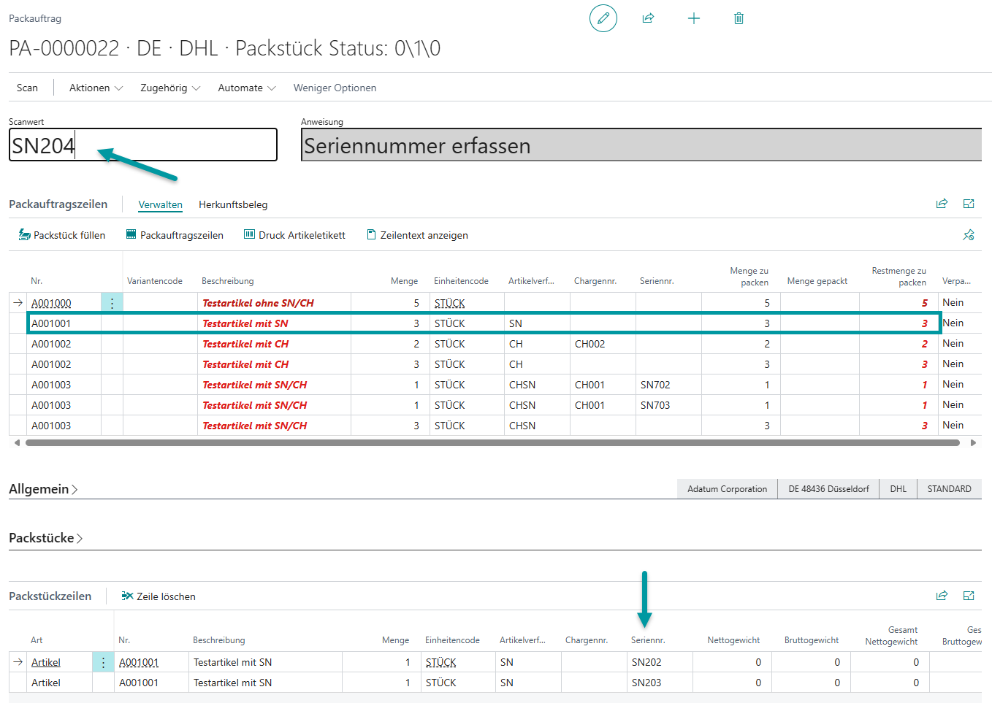Expand the Packstücke section
This screenshot has width=992, height=703.
pos(45,538)
